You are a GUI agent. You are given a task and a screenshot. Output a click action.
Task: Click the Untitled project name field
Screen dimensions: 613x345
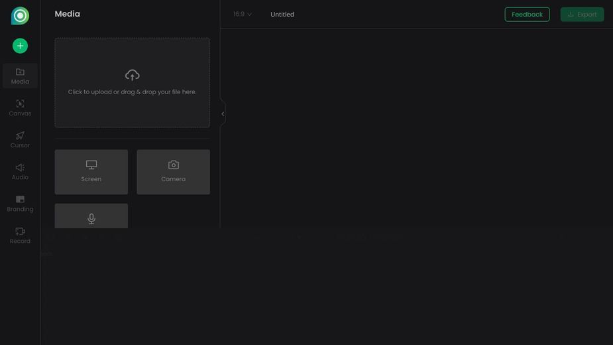click(282, 15)
